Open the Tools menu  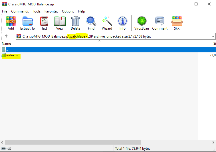(37, 11)
